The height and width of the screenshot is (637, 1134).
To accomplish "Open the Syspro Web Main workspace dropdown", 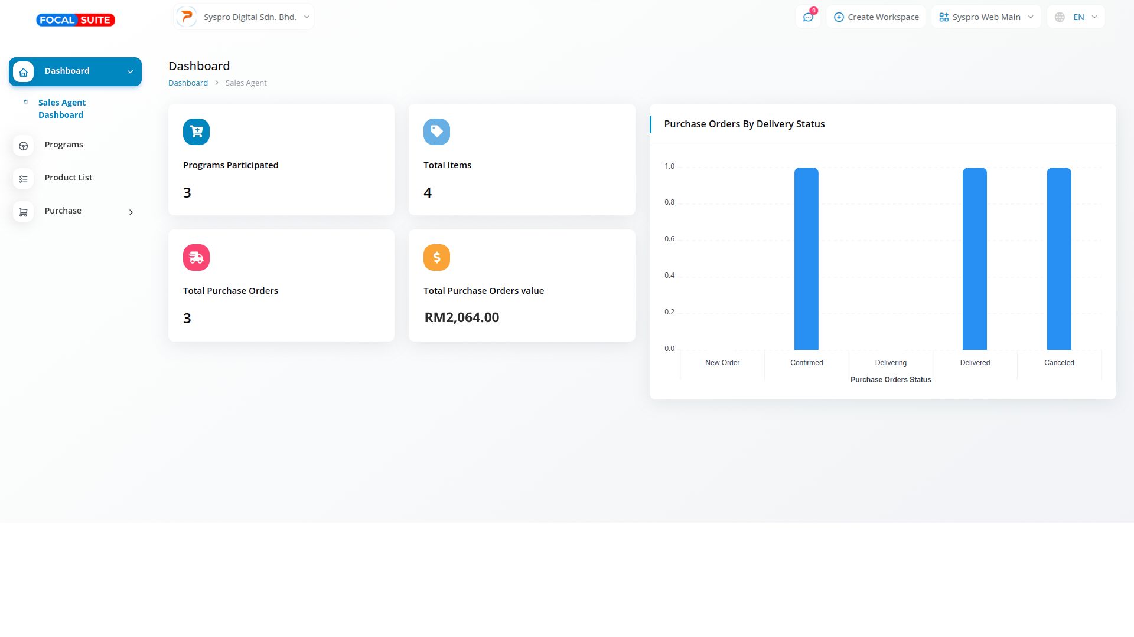I will pos(986,17).
